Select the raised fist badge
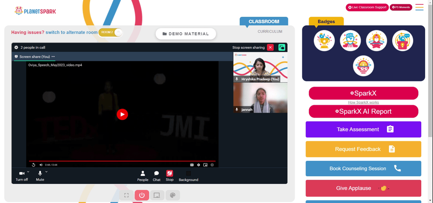The height and width of the screenshot is (203, 433). (350, 41)
